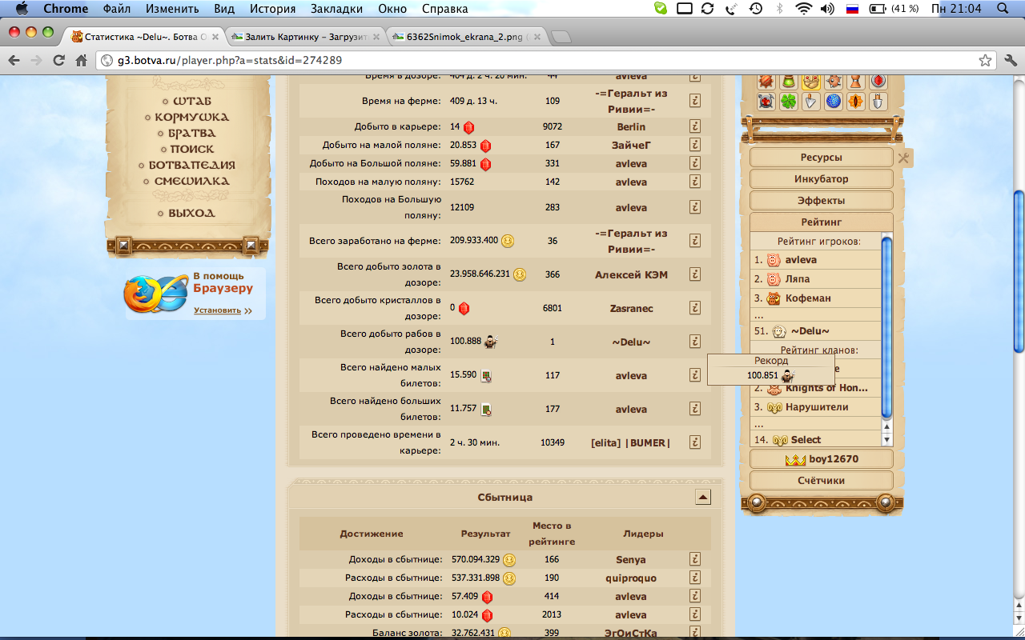This screenshot has width=1025, height=640.
Task: Open info for 'Всего найдено малых билетов'
Action: tap(695, 375)
